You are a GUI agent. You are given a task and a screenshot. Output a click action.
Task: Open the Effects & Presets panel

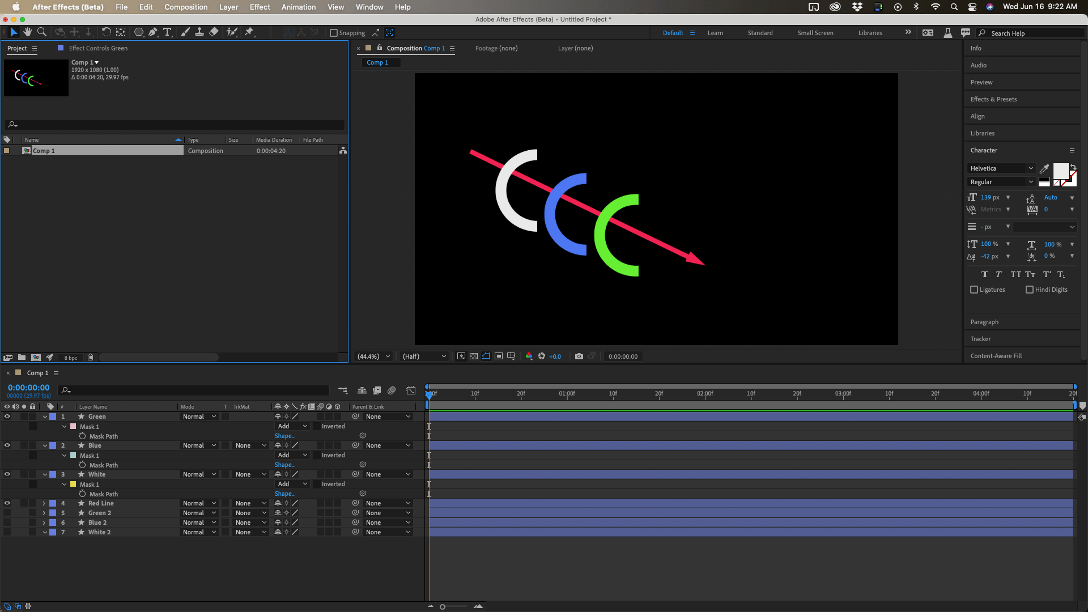pyautogui.click(x=993, y=99)
